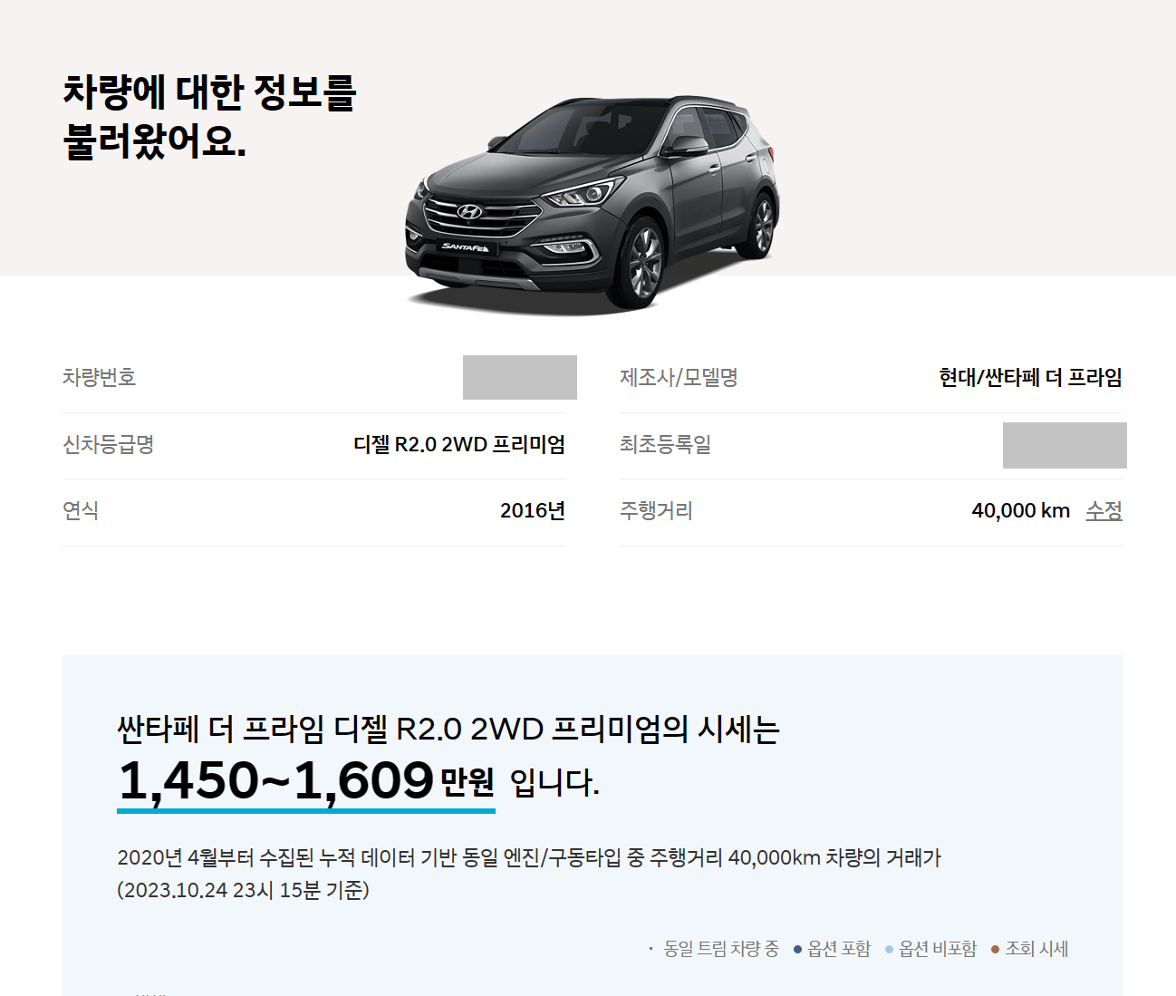Click the 차량에 대한 정보를 불러왔어요 heading
This screenshot has width=1176, height=996.
[x=209, y=117]
